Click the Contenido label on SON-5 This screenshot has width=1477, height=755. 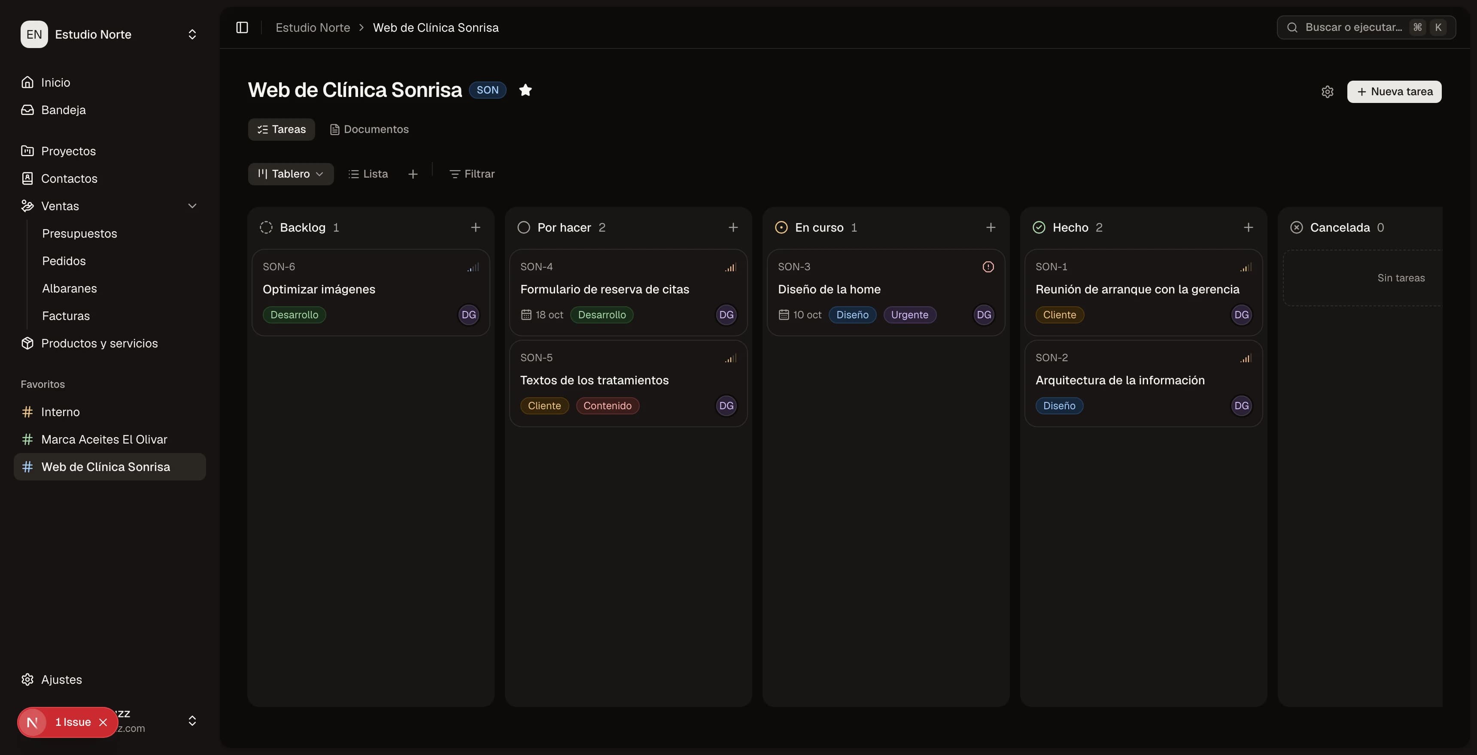(x=607, y=406)
